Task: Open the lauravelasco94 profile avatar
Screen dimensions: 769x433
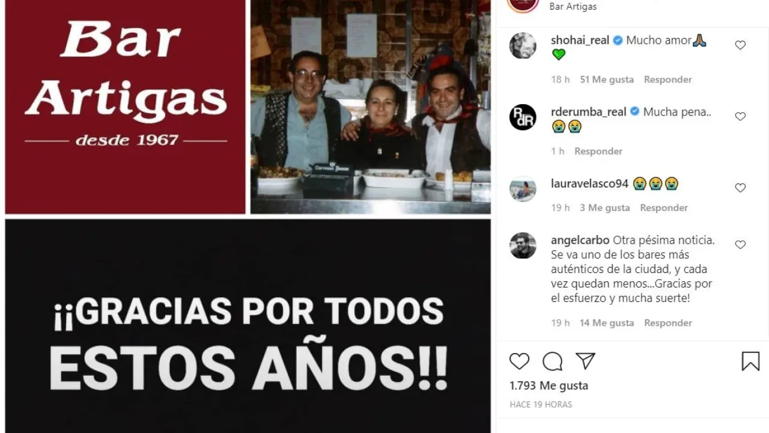Action: (x=523, y=189)
